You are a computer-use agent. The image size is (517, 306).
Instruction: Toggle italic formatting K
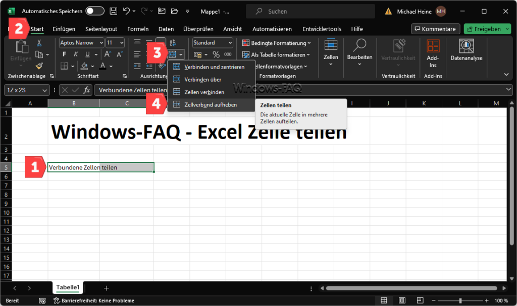(76, 54)
